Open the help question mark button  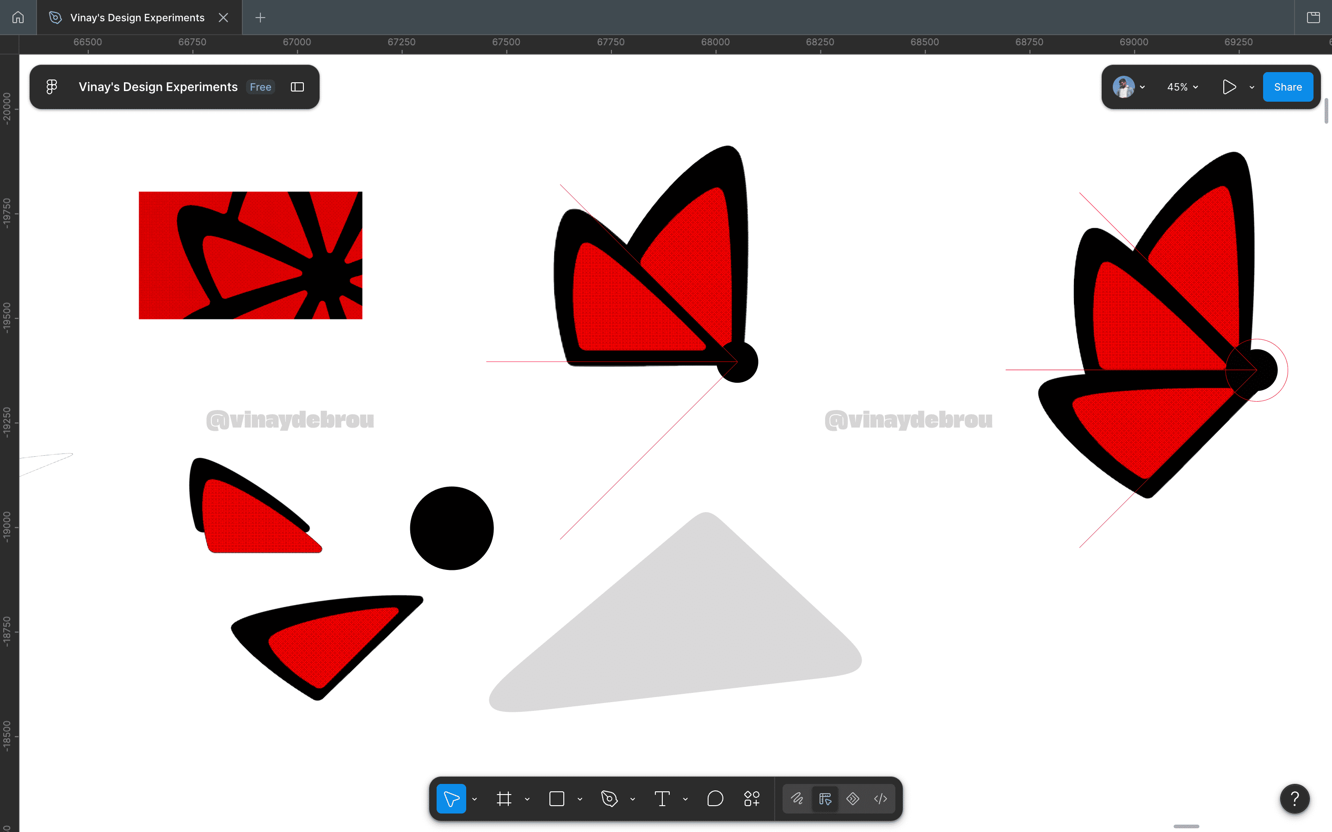(x=1295, y=798)
